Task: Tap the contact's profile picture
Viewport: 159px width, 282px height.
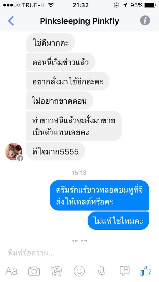Action: [14, 152]
